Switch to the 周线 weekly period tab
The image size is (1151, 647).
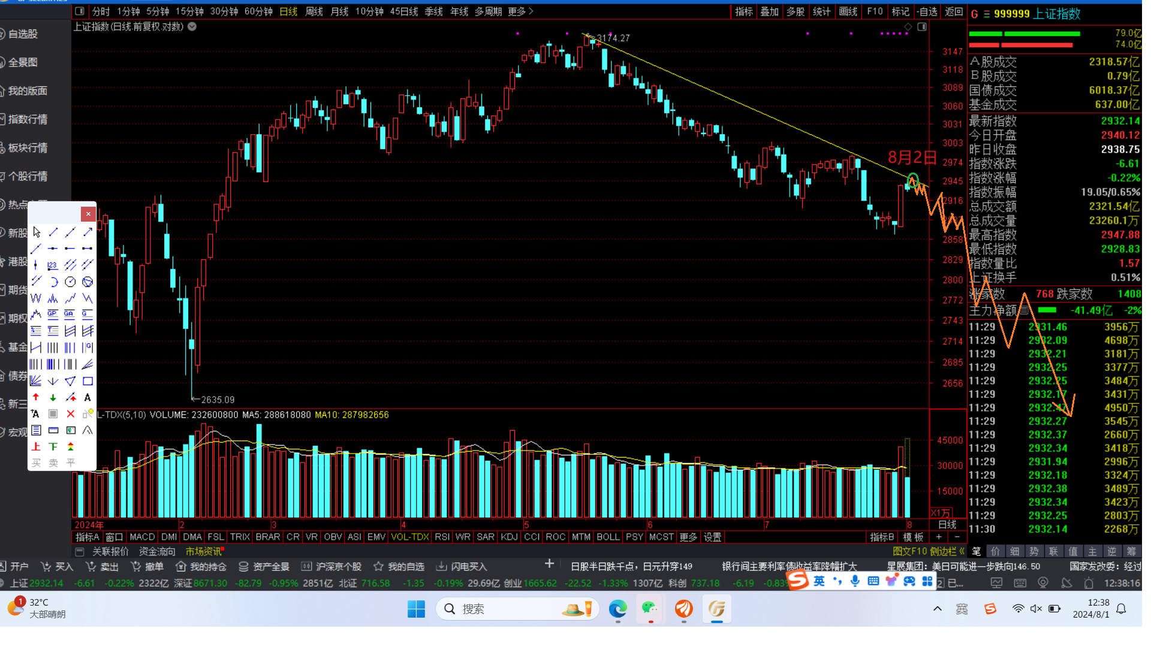[x=314, y=11]
